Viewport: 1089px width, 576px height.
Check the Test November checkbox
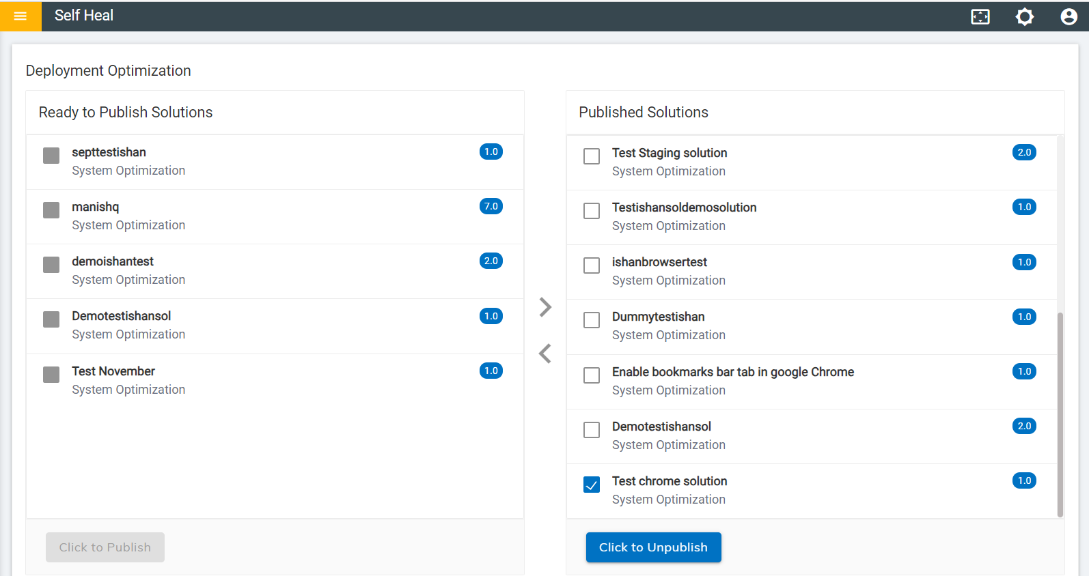(51, 375)
